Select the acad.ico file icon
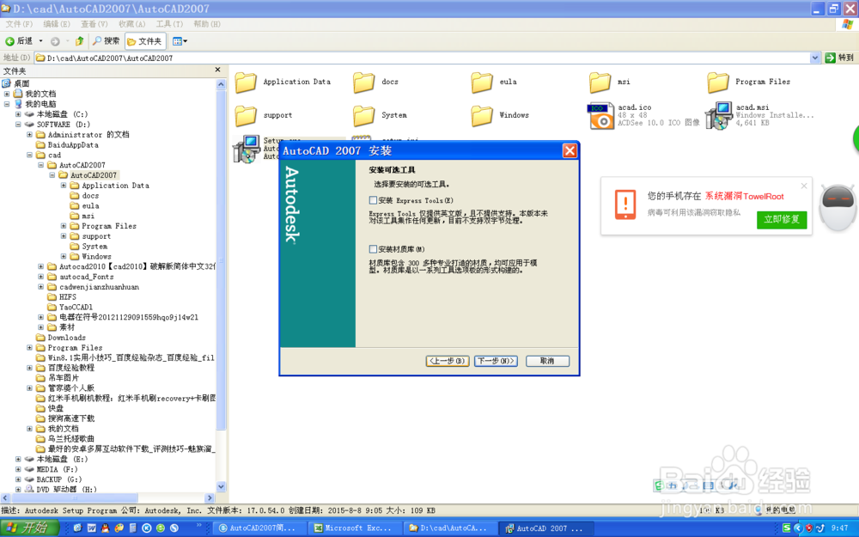Image resolution: width=859 pixels, height=537 pixels. coord(600,116)
